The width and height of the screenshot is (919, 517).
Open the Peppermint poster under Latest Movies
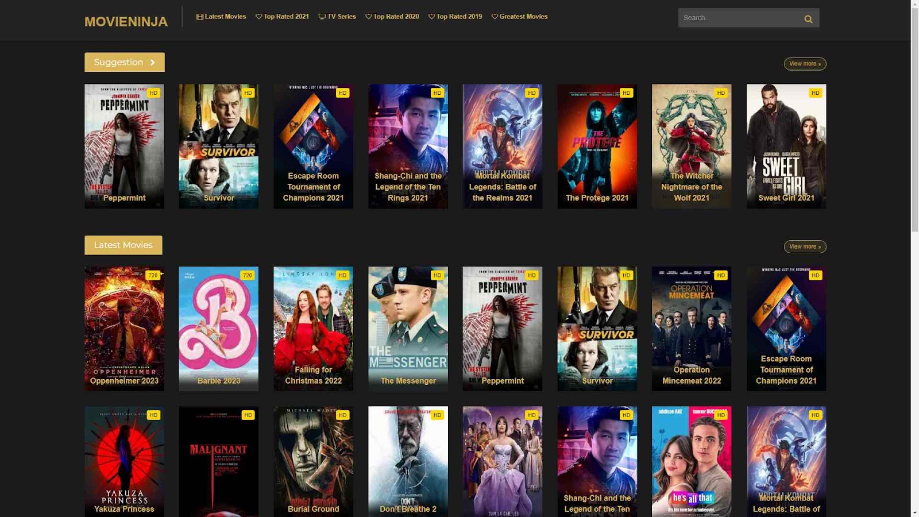503,329
